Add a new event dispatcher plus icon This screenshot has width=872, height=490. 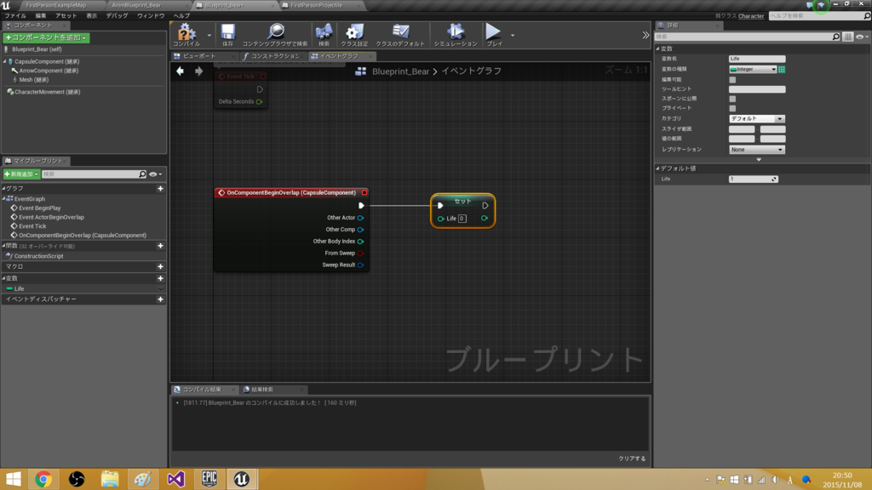(160, 299)
